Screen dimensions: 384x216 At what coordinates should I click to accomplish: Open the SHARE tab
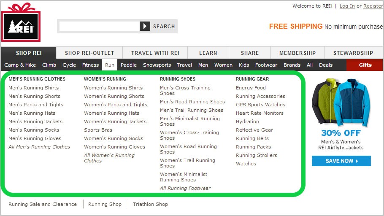click(x=250, y=53)
